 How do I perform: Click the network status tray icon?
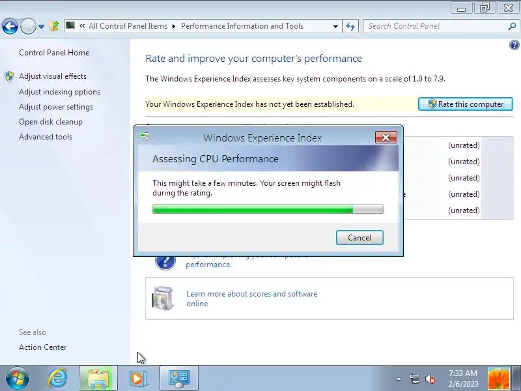click(414, 379)
